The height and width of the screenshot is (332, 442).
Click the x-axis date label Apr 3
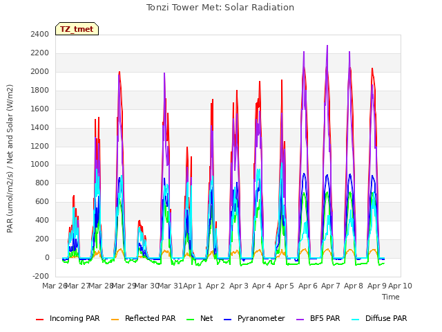239,286
